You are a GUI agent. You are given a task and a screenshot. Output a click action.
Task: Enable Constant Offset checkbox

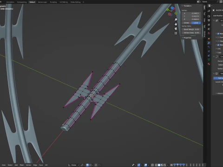point(218,38)
